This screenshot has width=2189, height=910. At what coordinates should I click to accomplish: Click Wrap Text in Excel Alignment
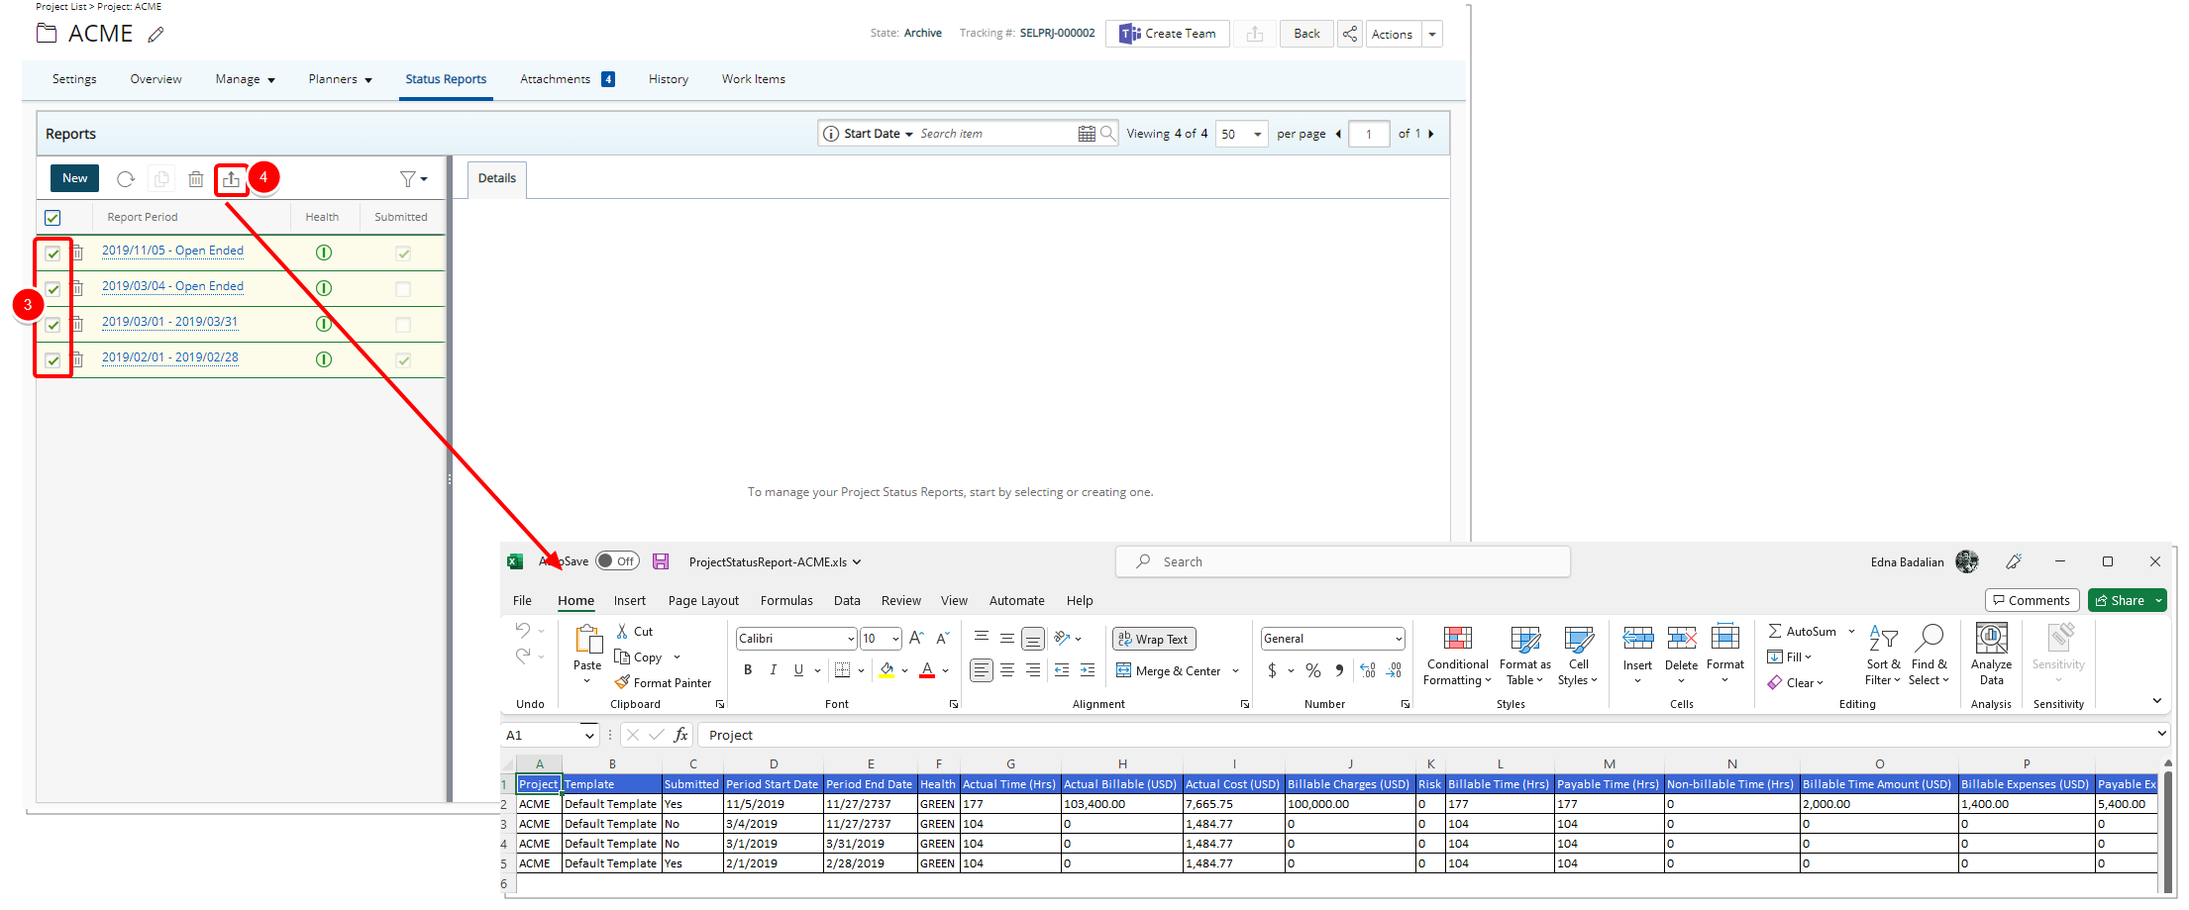[1154, 639]
